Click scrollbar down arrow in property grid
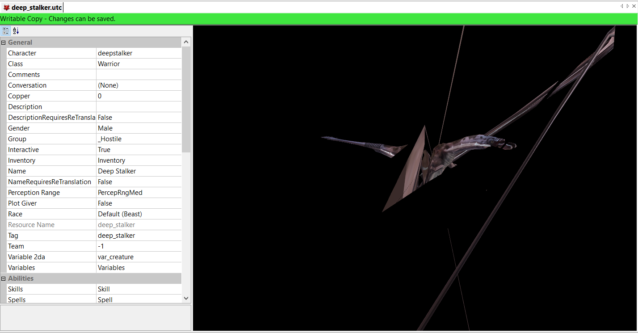 point(186,298)
